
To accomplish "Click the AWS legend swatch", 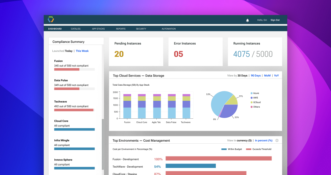I will click(x=251, y=98).
